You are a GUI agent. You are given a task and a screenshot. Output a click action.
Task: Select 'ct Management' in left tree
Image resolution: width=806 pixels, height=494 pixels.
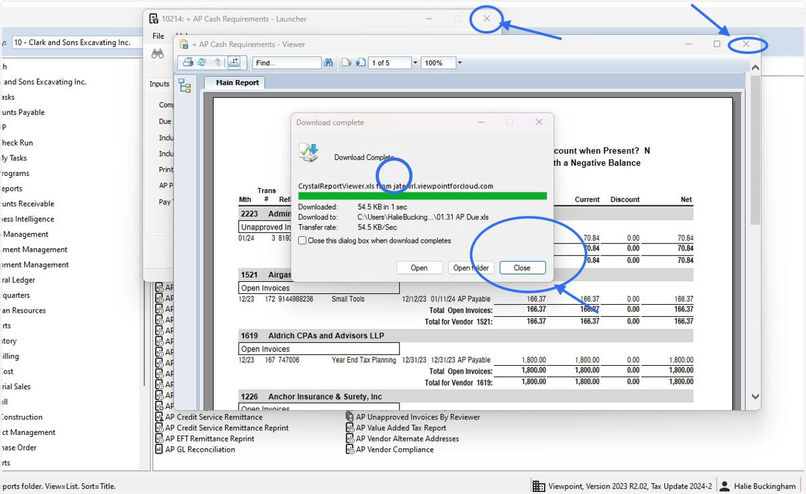pyautogui.click(x=28, y=432)
